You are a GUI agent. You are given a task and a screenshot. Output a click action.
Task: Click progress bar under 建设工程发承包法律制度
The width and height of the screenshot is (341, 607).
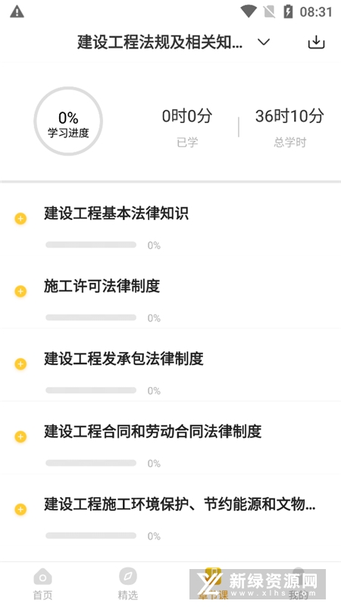tap(91, 390)
